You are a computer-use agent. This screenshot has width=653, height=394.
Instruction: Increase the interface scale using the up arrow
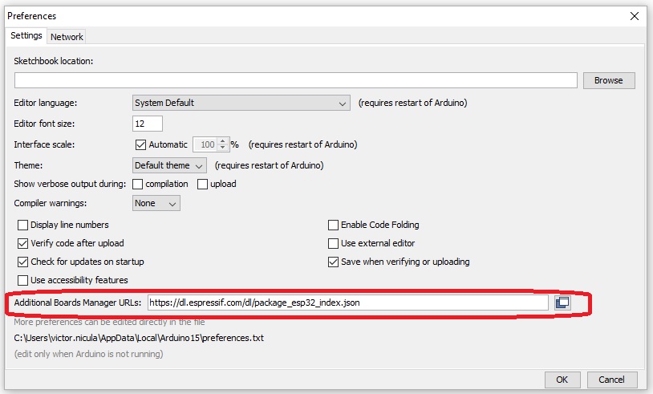tap(223, 141)
